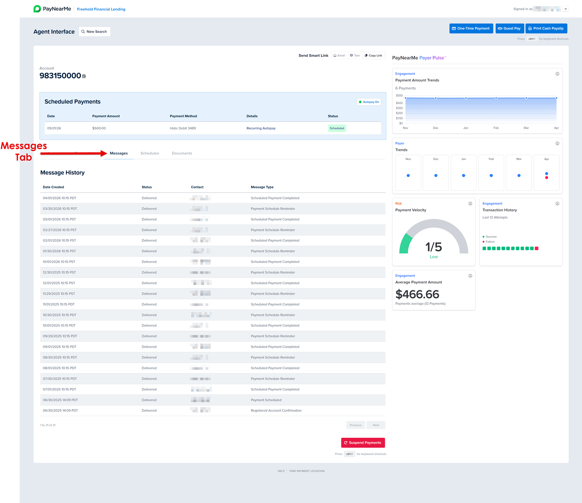The image size is (582, 503).
Task: Click Print Cash Payslip button
Action: coord(546,28)
